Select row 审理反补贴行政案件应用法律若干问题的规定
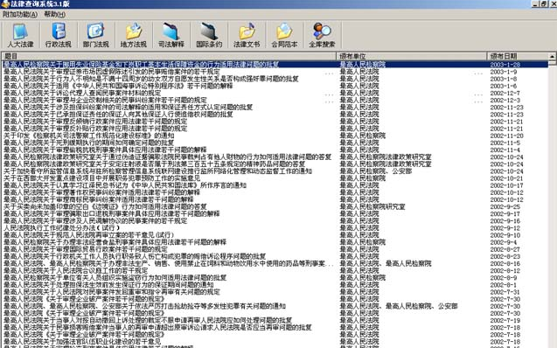The image size is (557, 348). point(275,129)
